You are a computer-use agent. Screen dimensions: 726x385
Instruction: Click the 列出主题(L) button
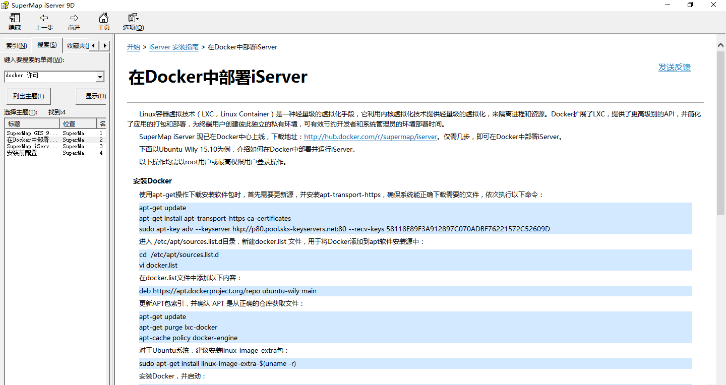coord(29,96)
